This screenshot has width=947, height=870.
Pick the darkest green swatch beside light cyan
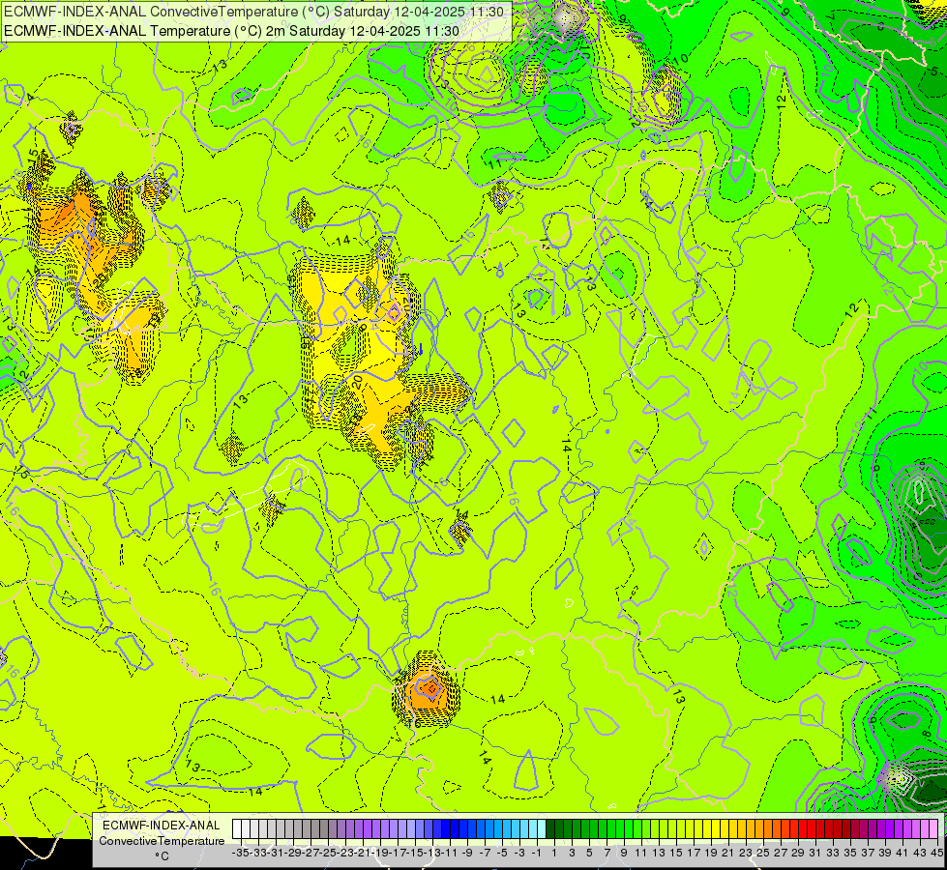550,829
